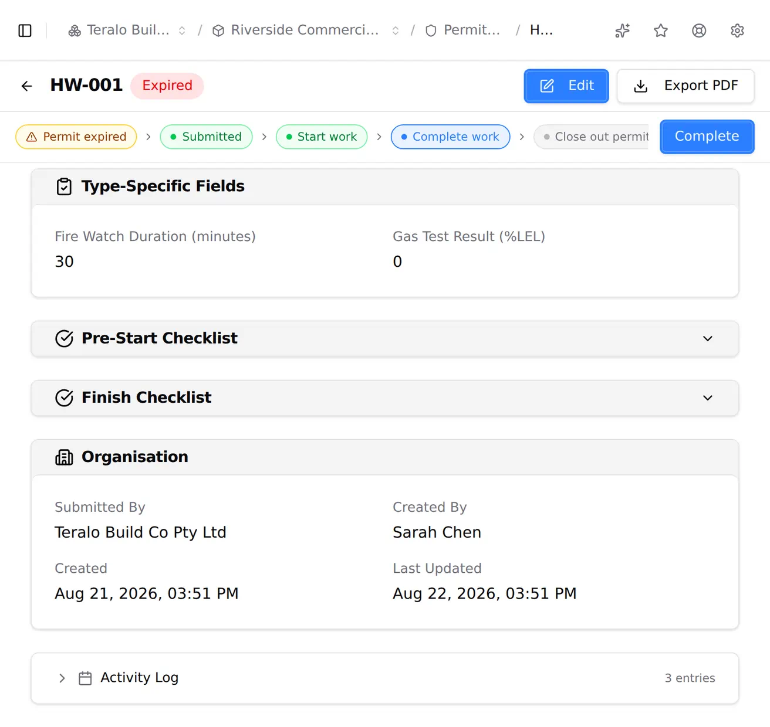Select the Close out permit step
Viewport: 770px width, 727px height.
(x=591, y=137)
